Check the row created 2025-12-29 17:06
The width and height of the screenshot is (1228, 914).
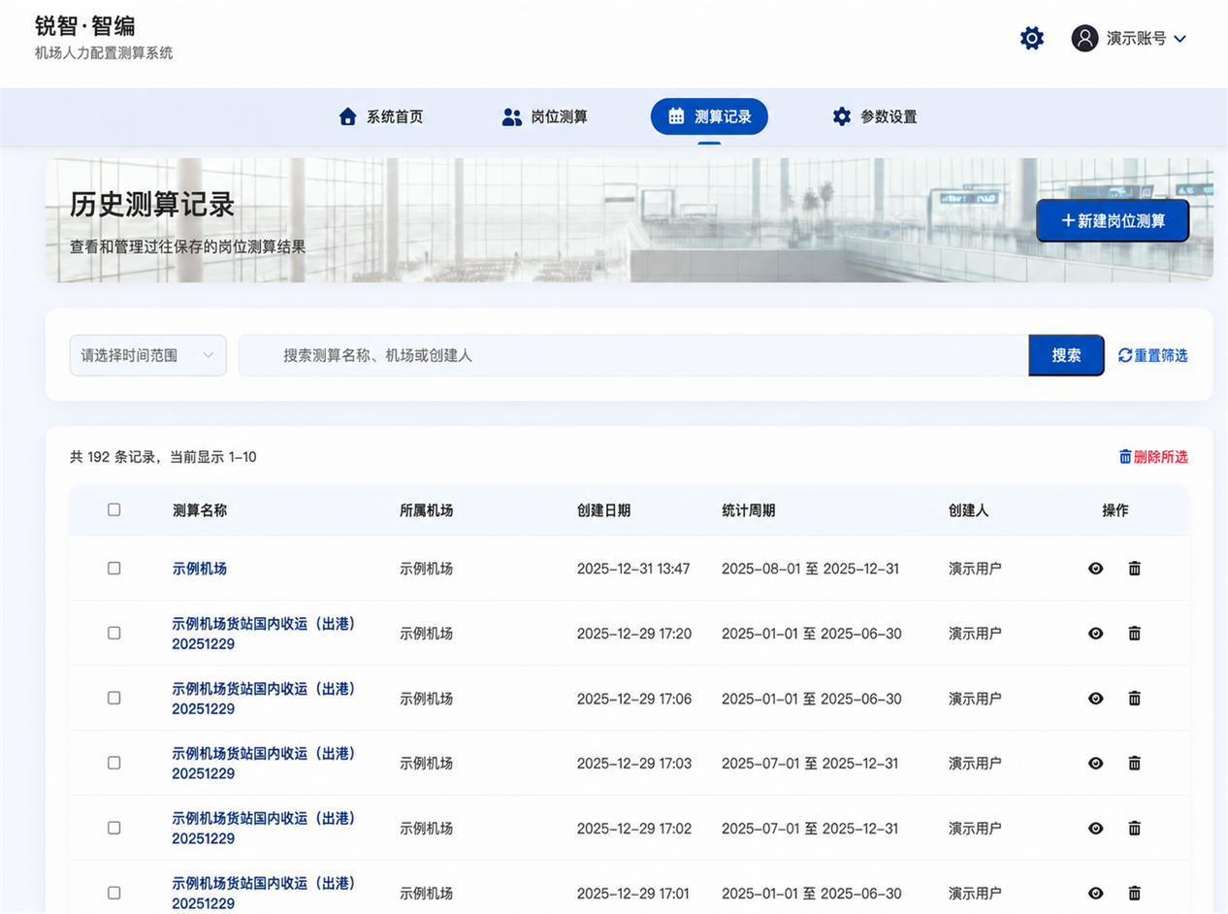[x=113, y=698]
